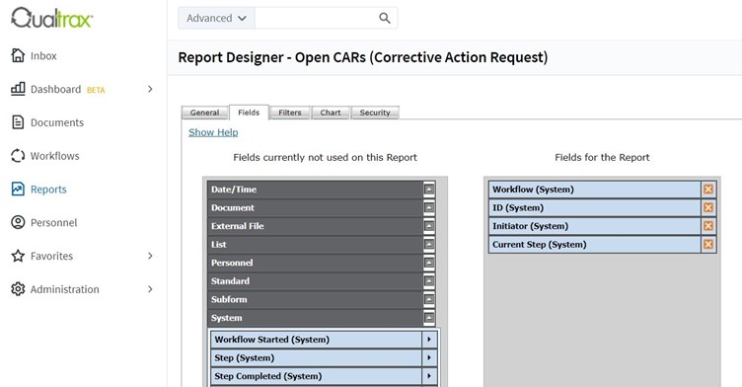Collapse the System field group
Viewport: 742px width, 387px height.
(429, 318)
